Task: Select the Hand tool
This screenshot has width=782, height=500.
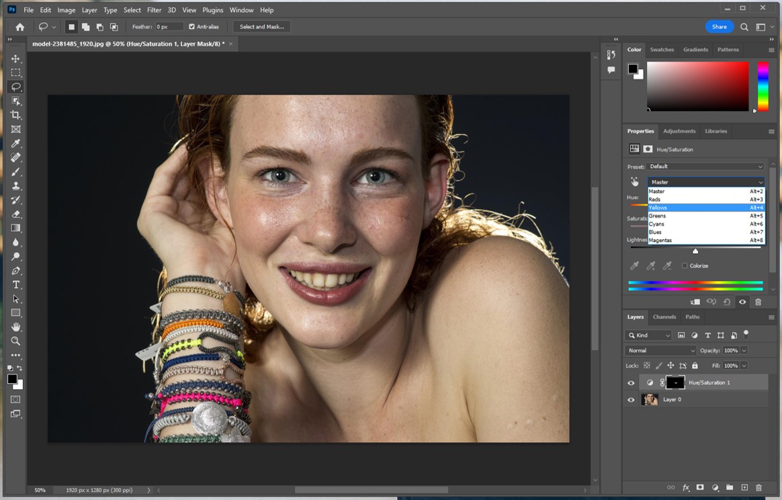Action: (16, 327)
